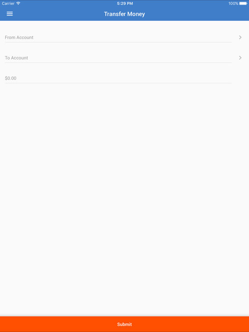Click blank space between To Account and chevron
Image resolution: width=249 pixels, height=332 pixels.
[131, 58]
